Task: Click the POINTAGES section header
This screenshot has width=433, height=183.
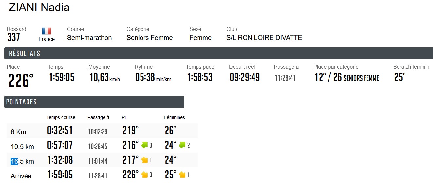Action: click(x=21, y=102)
